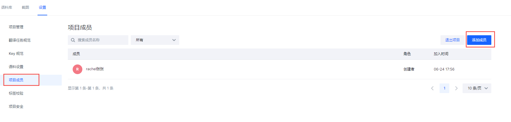Open 项目管理 in the sidebar
This screenshot has height=122, width=511.
tap(16, 27)
